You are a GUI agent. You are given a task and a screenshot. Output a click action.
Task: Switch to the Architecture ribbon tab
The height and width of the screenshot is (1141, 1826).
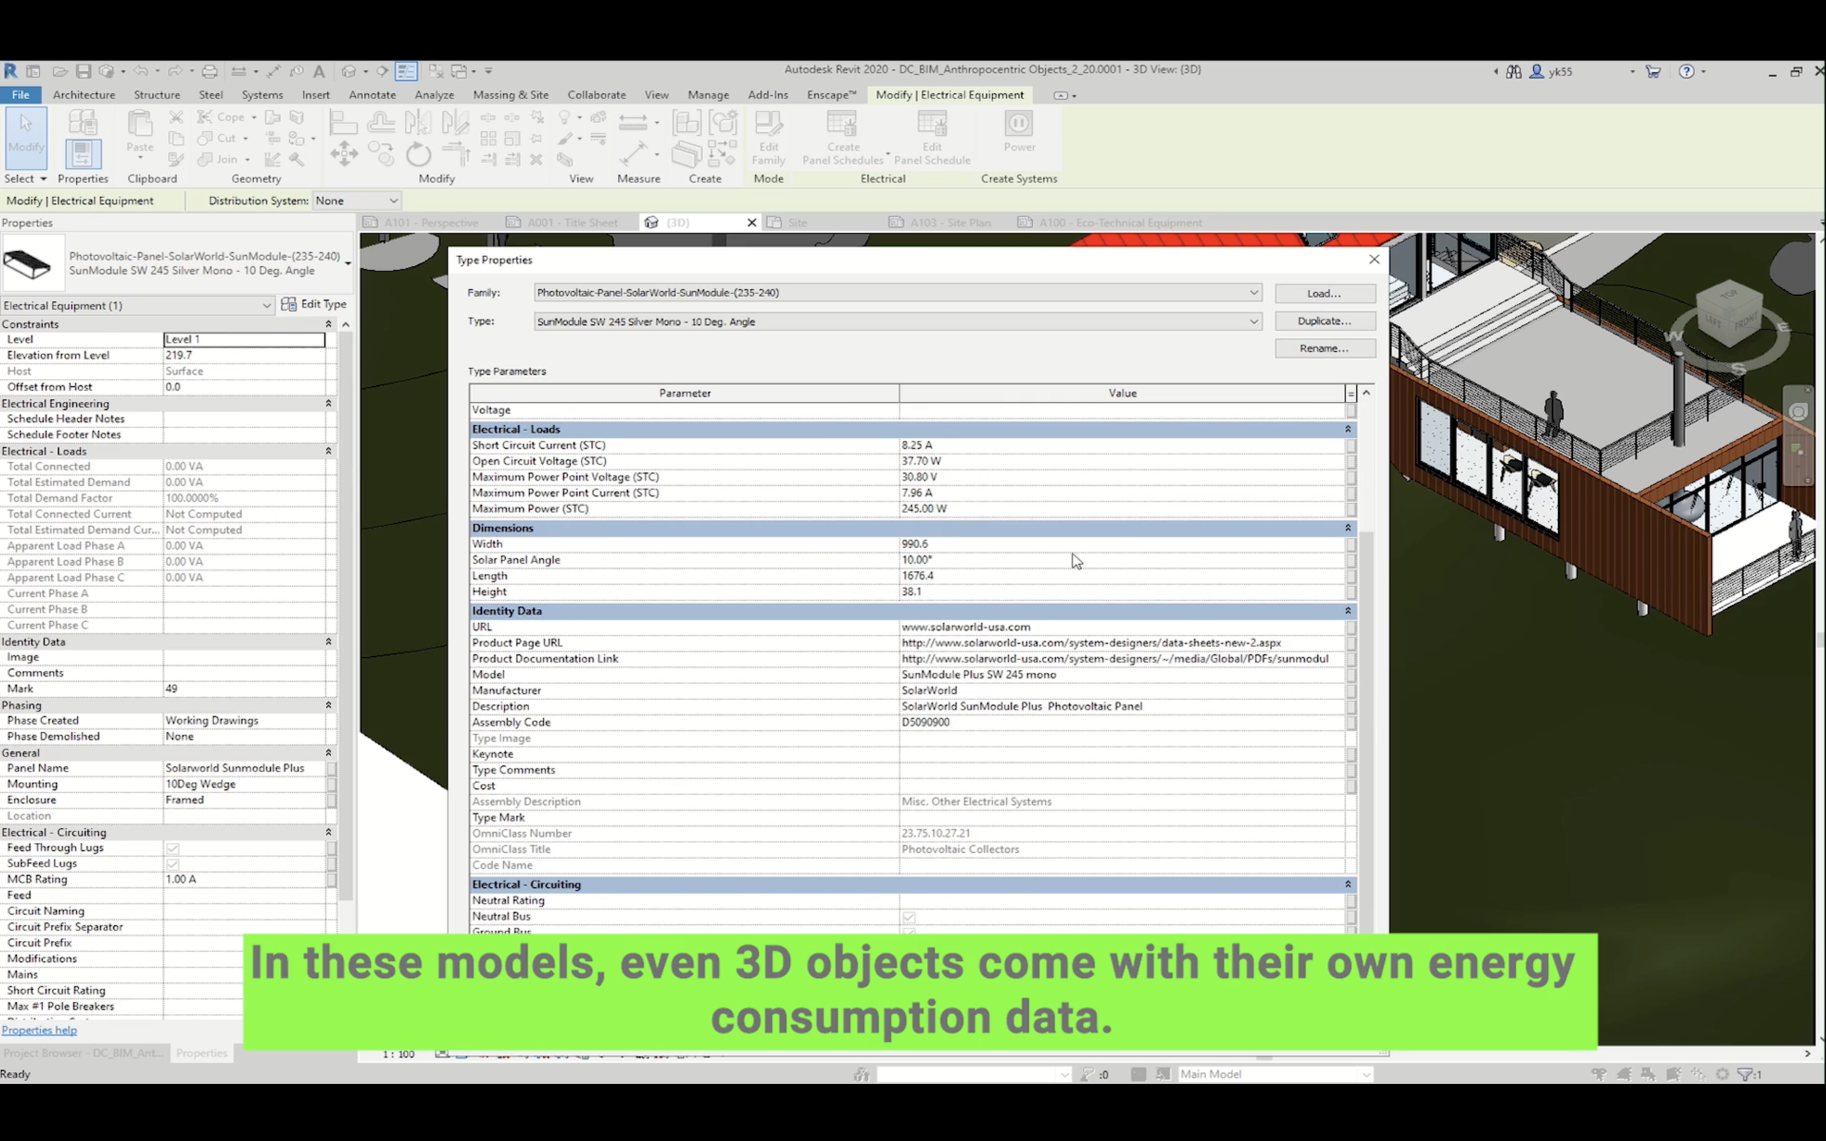84,95
